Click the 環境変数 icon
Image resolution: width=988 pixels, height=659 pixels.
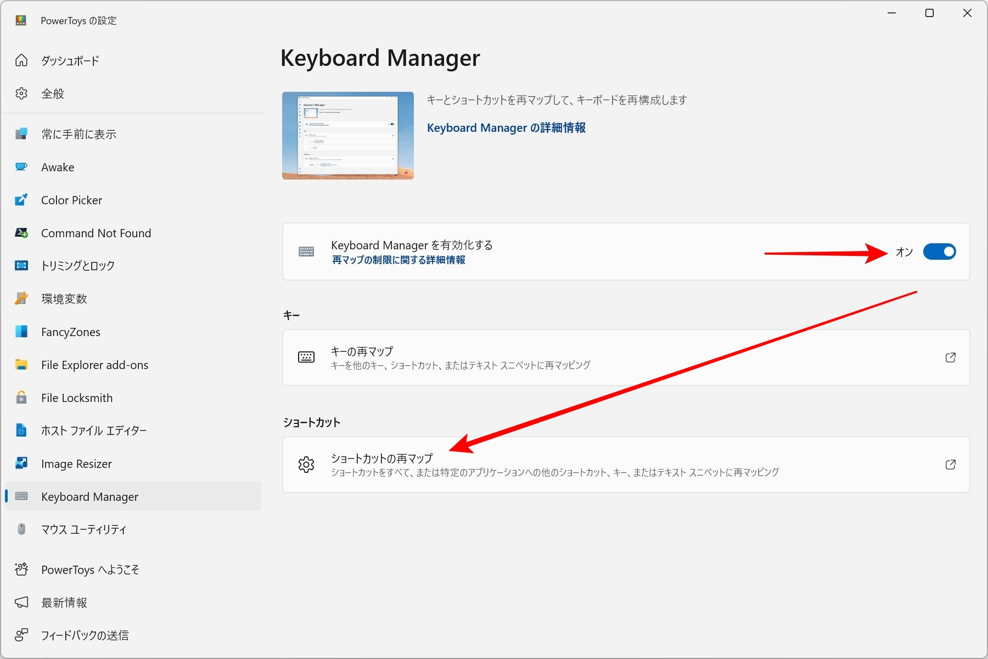pyautogui.click(x=21, y=299)
